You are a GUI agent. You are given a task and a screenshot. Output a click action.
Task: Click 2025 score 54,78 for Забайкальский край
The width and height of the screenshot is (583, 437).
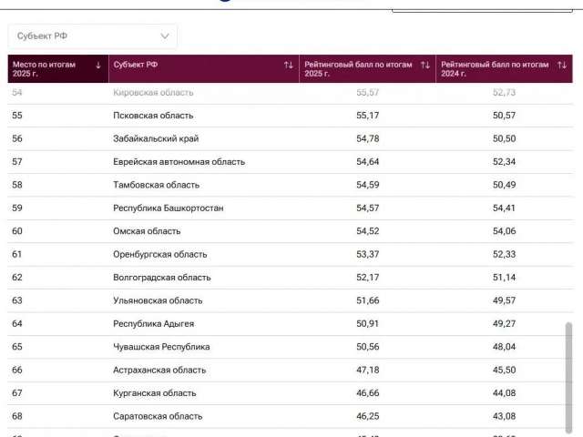click(x=367, y=138)
